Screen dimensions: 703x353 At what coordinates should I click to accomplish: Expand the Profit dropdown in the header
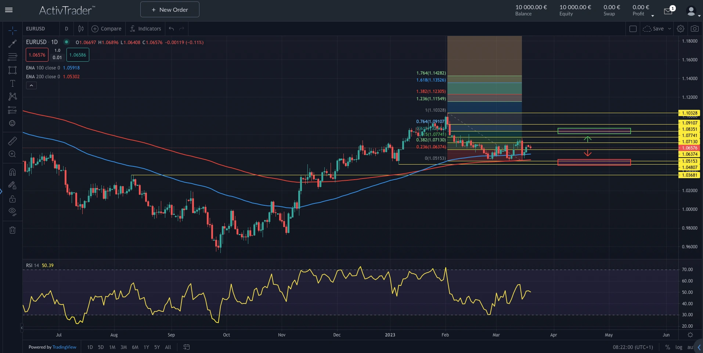click(x=653, y=15)
